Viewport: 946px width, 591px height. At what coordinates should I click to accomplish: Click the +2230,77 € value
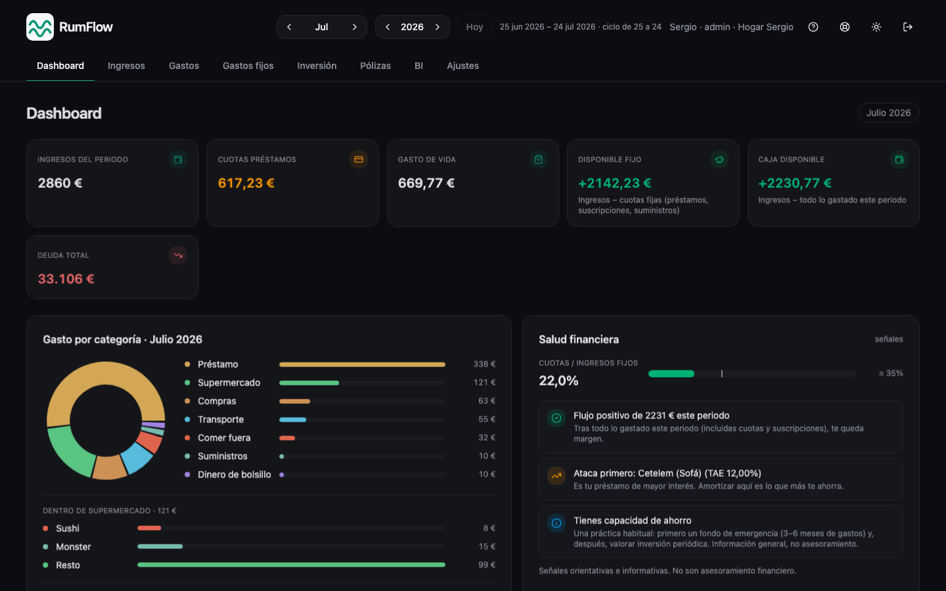(795, 183)
